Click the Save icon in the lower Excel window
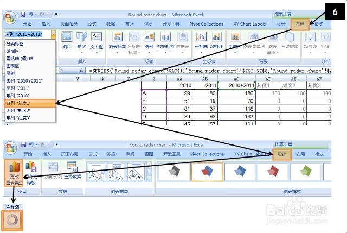The width and height of the screenshot is (347, 233). point(23,144)
